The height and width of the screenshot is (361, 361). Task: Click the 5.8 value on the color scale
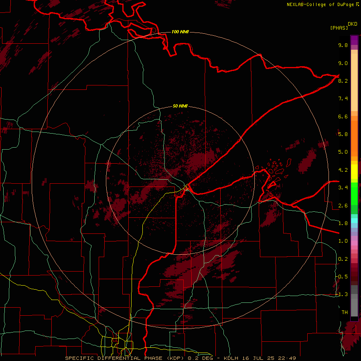pos(343,134)
